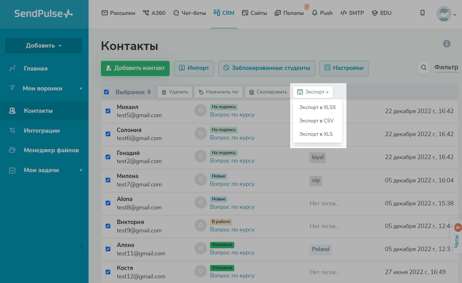Open the Настройки button

click(344, 68)
